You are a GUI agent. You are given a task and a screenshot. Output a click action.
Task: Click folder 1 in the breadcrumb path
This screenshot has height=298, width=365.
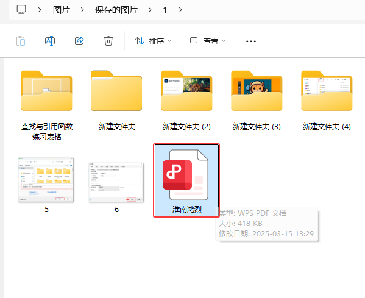pos(165,10)
